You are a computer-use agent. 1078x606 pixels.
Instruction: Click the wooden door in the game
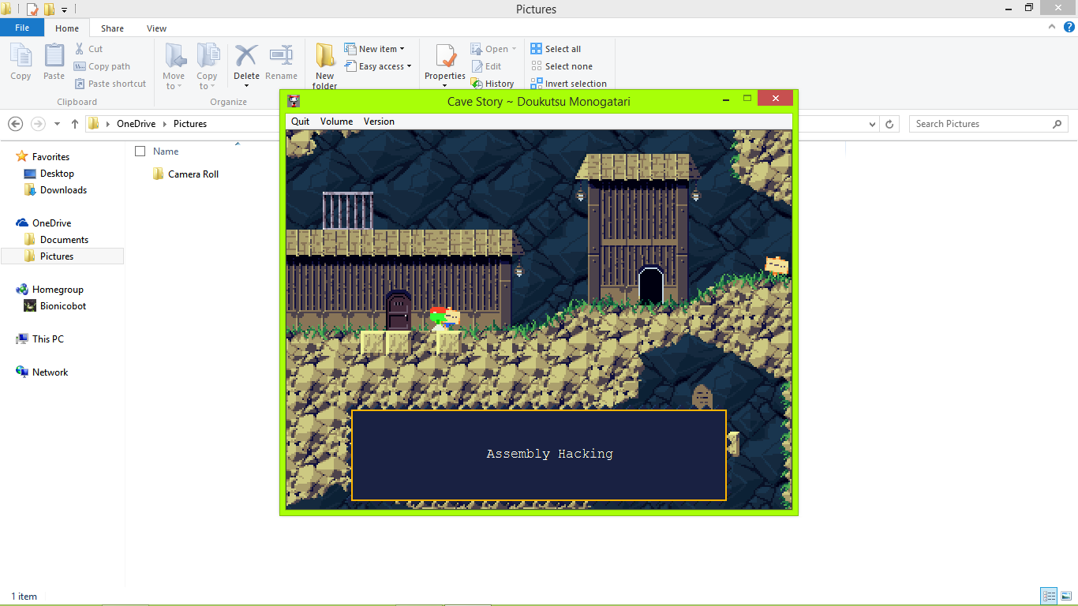(x=399, y=311)
